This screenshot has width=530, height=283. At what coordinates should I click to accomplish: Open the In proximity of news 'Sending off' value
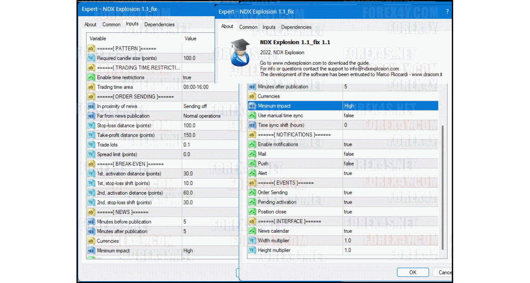(x=195, y=106)
